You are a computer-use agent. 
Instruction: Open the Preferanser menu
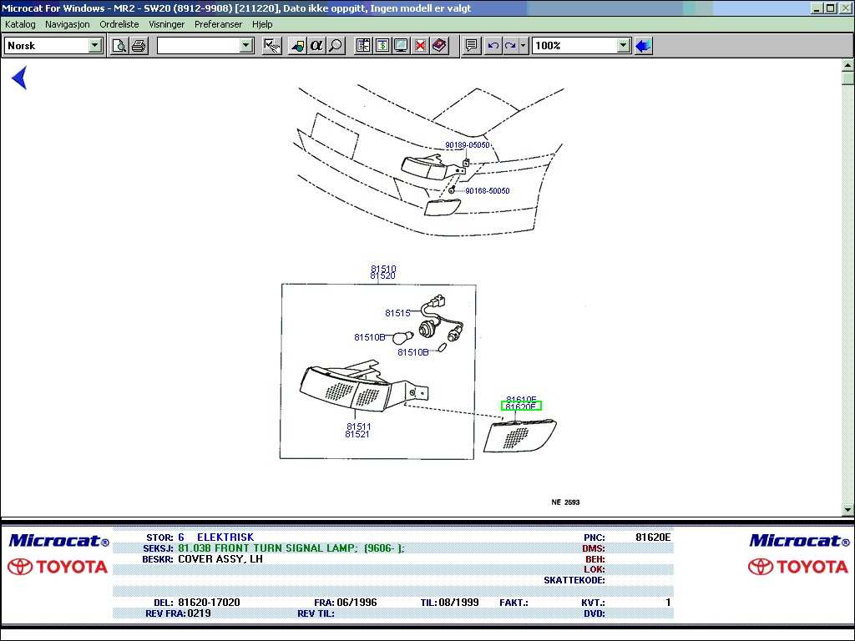[218, 24]
